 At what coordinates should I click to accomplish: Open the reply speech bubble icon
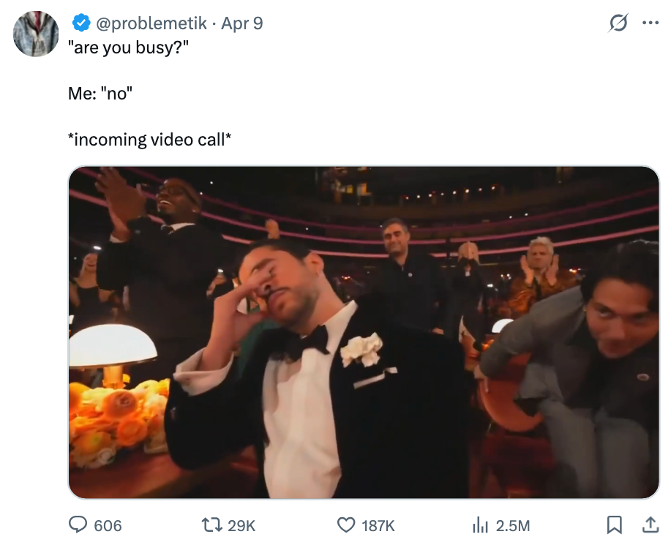point(78,525)
